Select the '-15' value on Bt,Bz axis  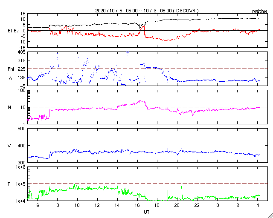pyautogui.click(x=22, y=47)
